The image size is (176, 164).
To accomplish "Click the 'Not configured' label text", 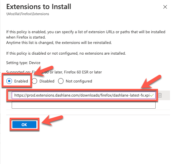I will coord(79,81).
